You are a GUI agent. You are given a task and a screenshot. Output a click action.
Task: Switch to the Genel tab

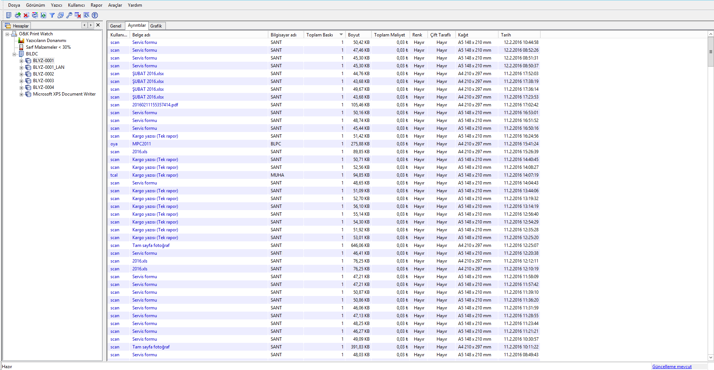click(x=116, y=26)
